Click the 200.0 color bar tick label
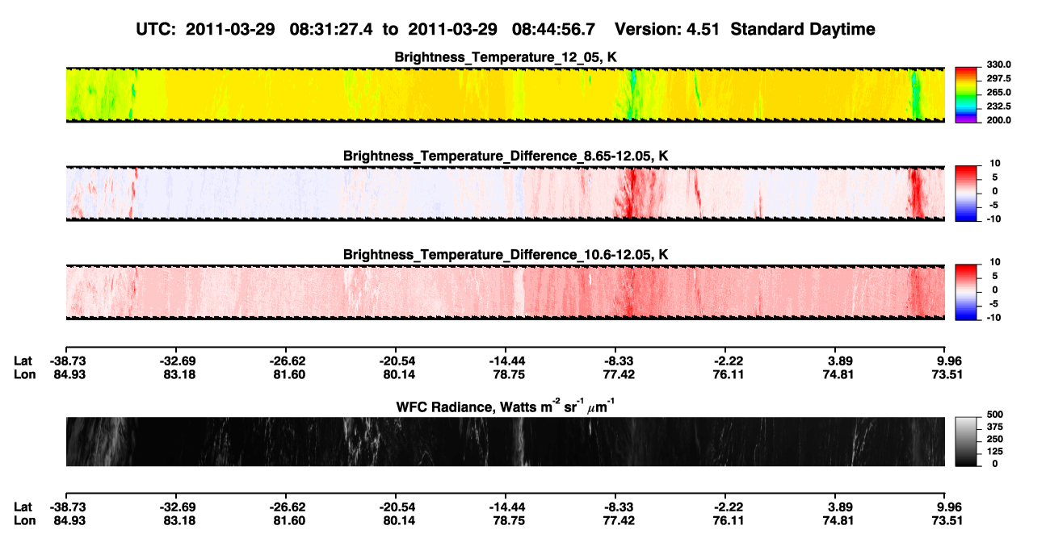Viewport: 1050px width, 538px height. (1000, 119)
